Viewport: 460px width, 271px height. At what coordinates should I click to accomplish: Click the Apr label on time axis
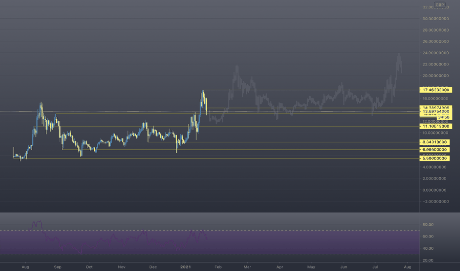pyautogui.click(x=280, y=267)
